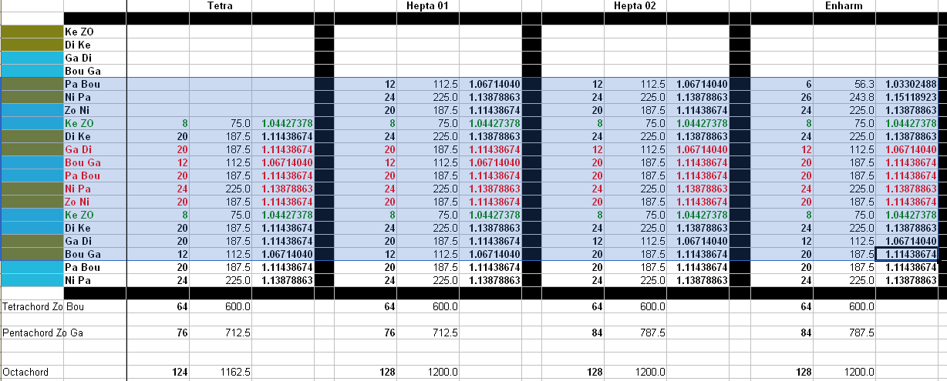Click the Pentachord Zo Ga label cell
This screenshot has width=947, height=381.
[x=42, y=333]
